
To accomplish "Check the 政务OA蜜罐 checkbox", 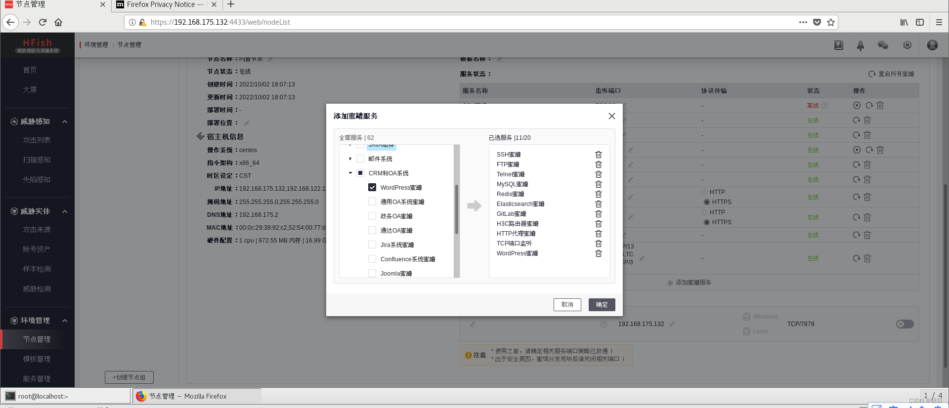I will 372,216.
